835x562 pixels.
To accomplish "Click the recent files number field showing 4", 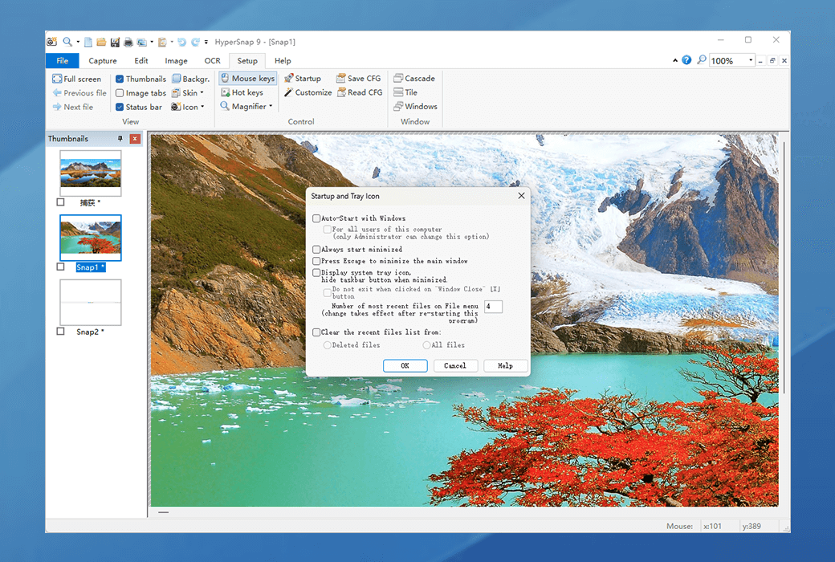I will pos(493,307).
